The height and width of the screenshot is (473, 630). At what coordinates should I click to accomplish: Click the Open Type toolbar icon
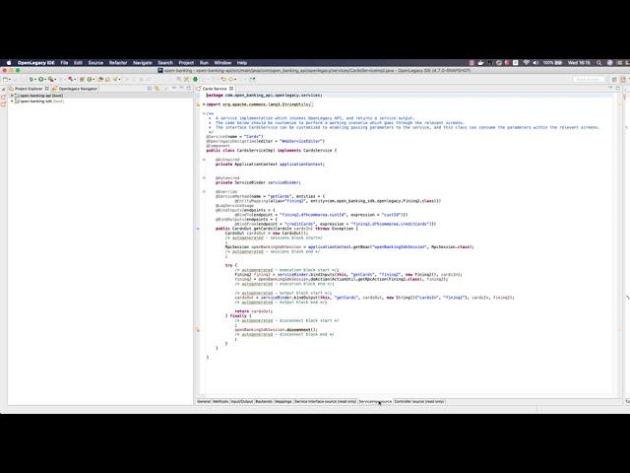point(100,79)
